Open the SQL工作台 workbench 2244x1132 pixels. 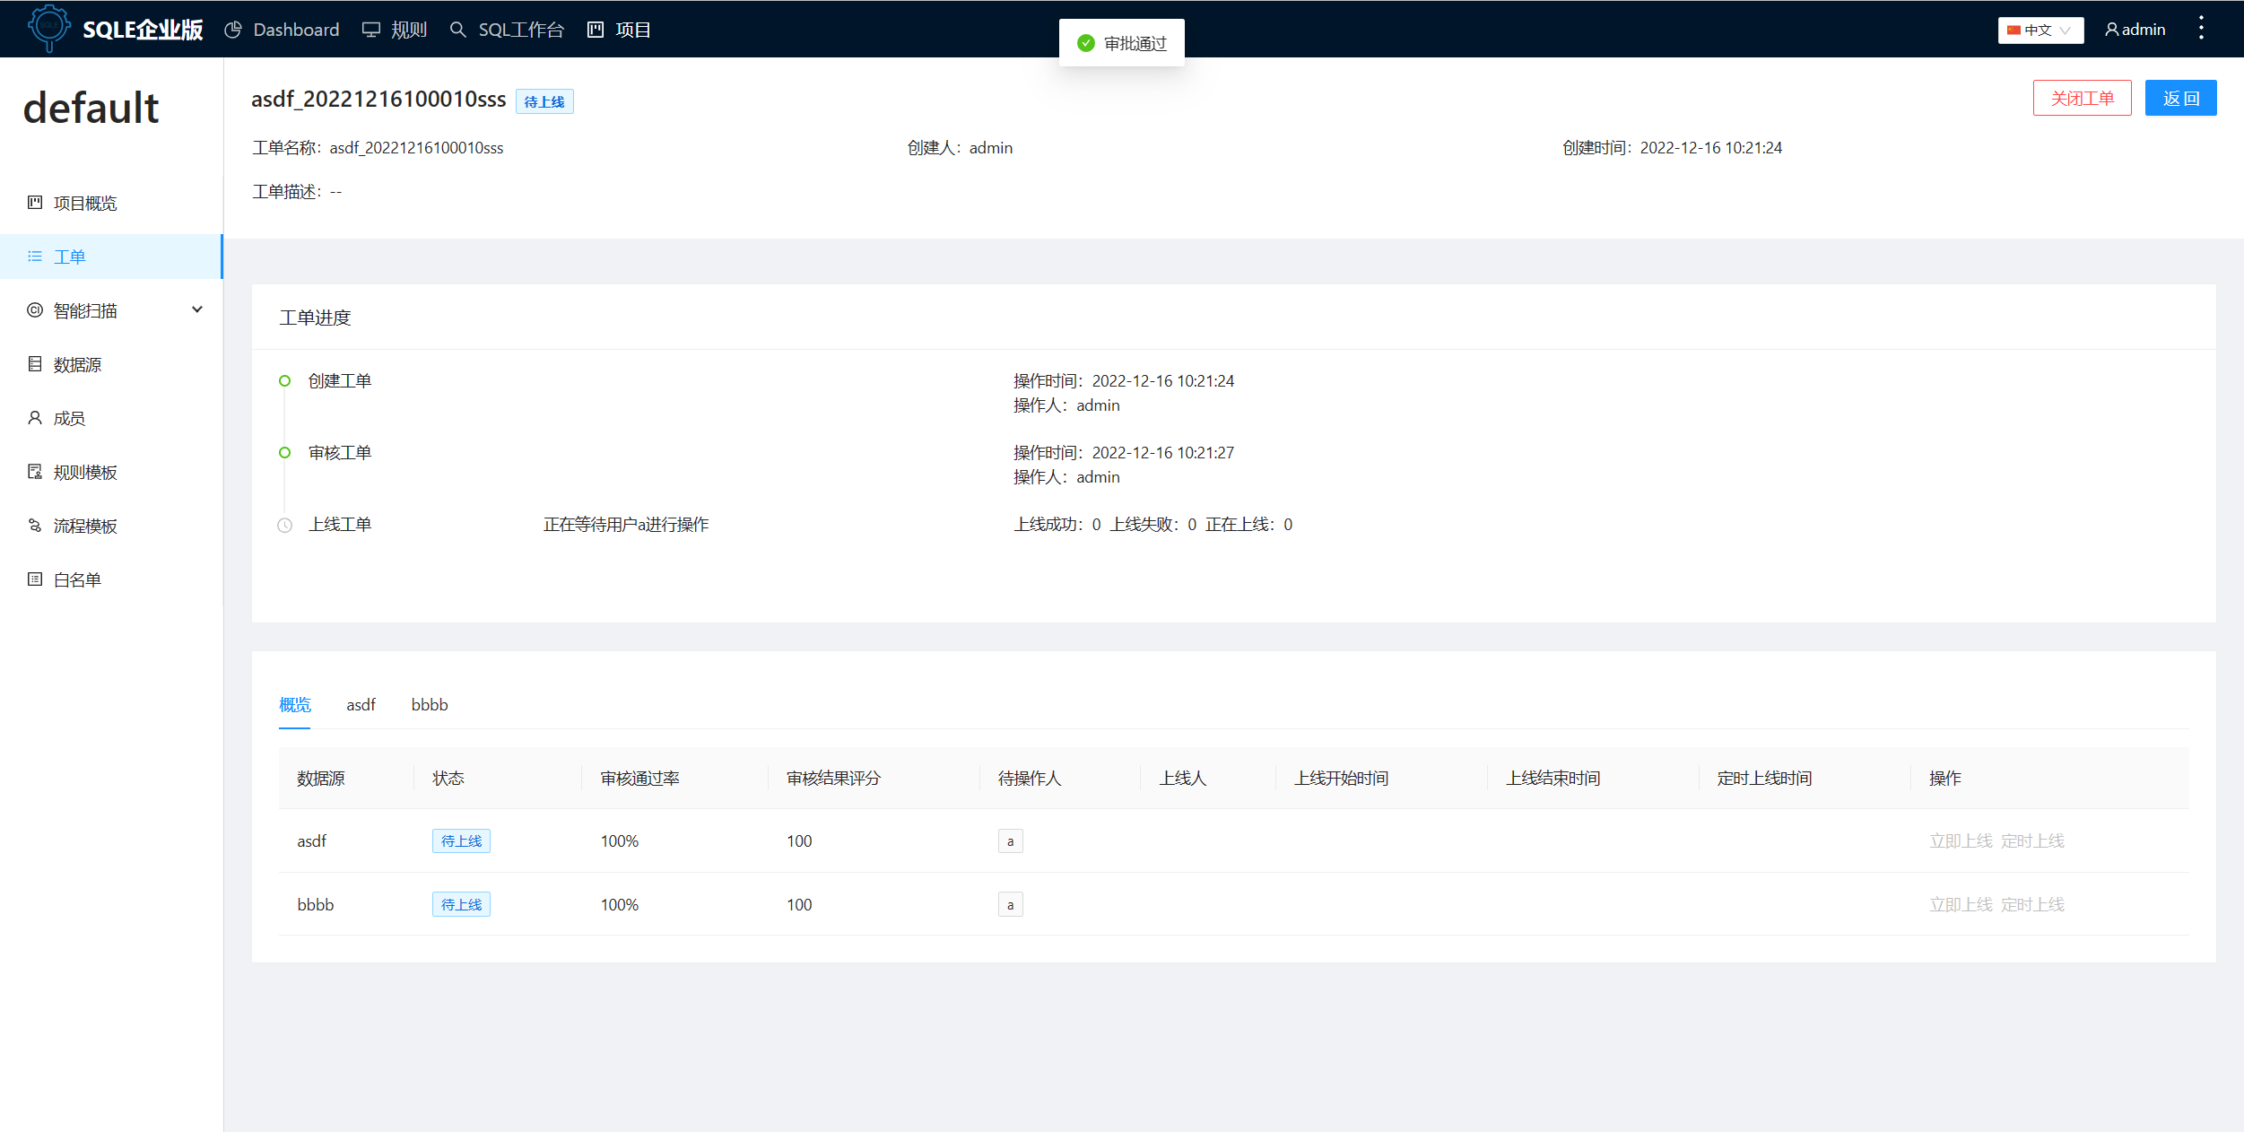[520, 29]
